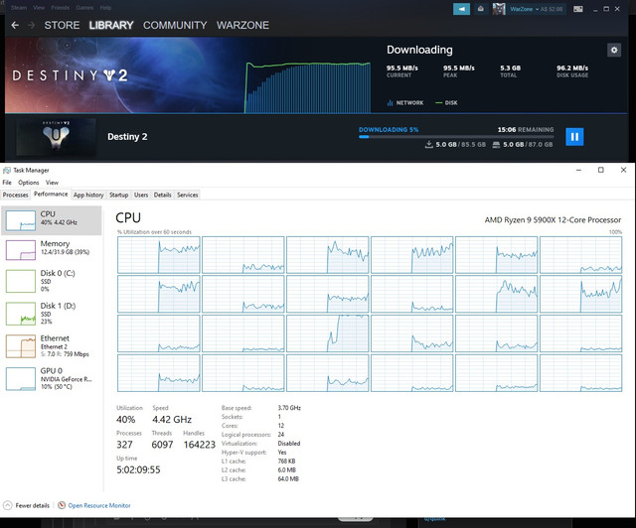Viewport: 636px width, 528px height.
Task: Open the COMMUNITY section in Steam
Action: tap(175, 25)
